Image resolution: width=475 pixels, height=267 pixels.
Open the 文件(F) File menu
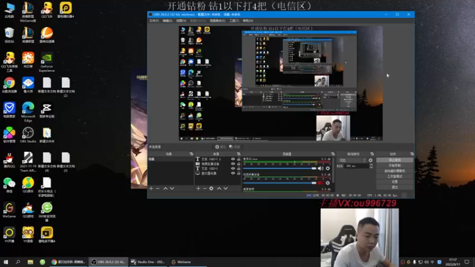[154, 21]
